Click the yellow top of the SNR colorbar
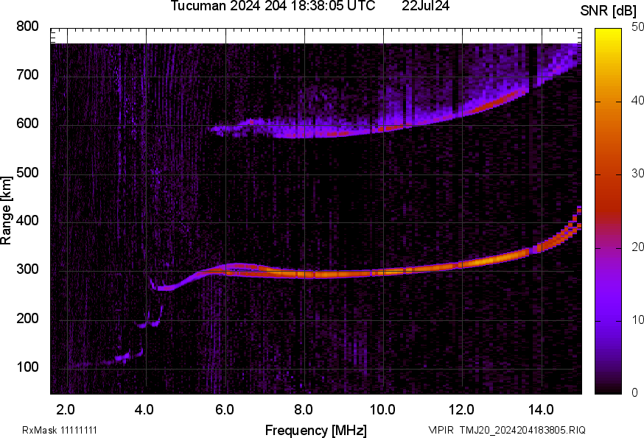The image size is (644, 438). click(x=608, y=32)
